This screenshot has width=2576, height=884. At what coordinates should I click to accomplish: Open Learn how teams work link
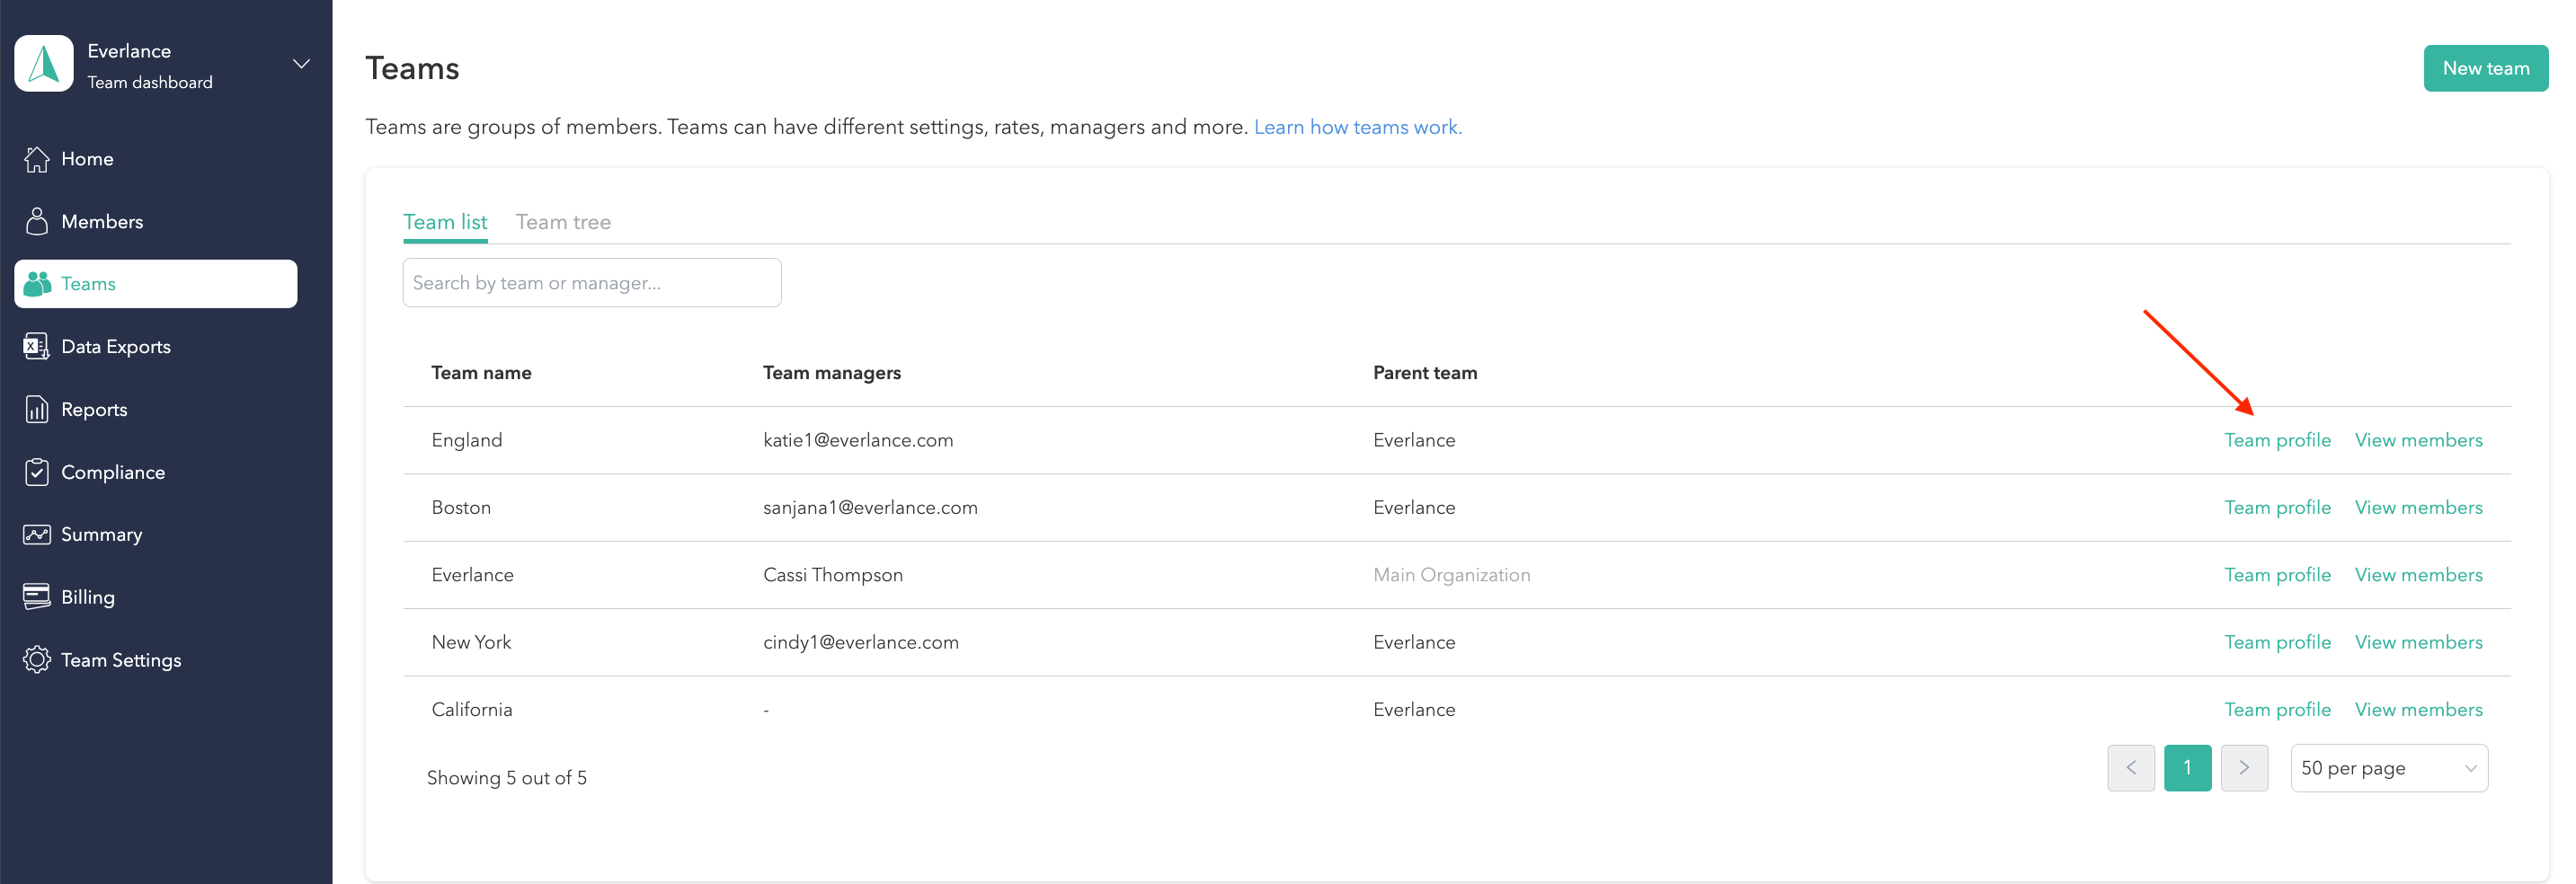tap(1357, 127)
